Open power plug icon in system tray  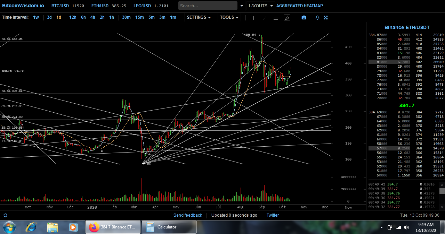click(390, 227)
